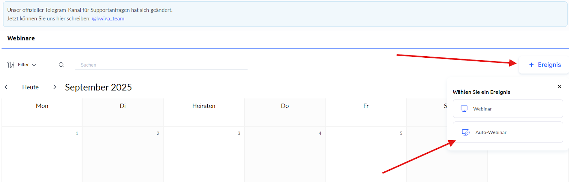Go to previous month arrow
The height and width of the screenshot is (182, 569).
[6, 87]
